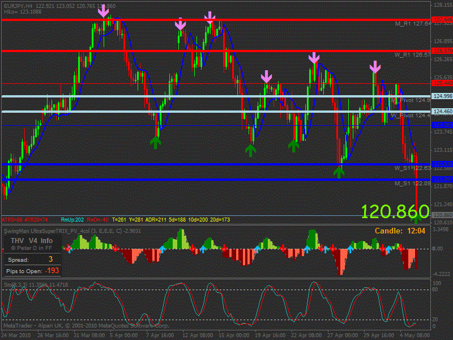Screen dimensions: 453x340
Task: Click the 19 Apr 16:00 date label
Action: pyautogui.click(x=270, y=335)
